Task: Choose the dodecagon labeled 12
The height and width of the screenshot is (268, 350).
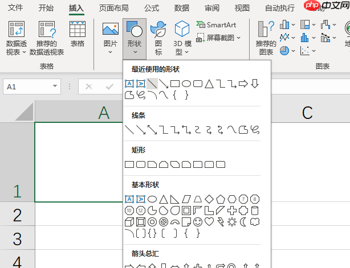Action: point(141,211)
